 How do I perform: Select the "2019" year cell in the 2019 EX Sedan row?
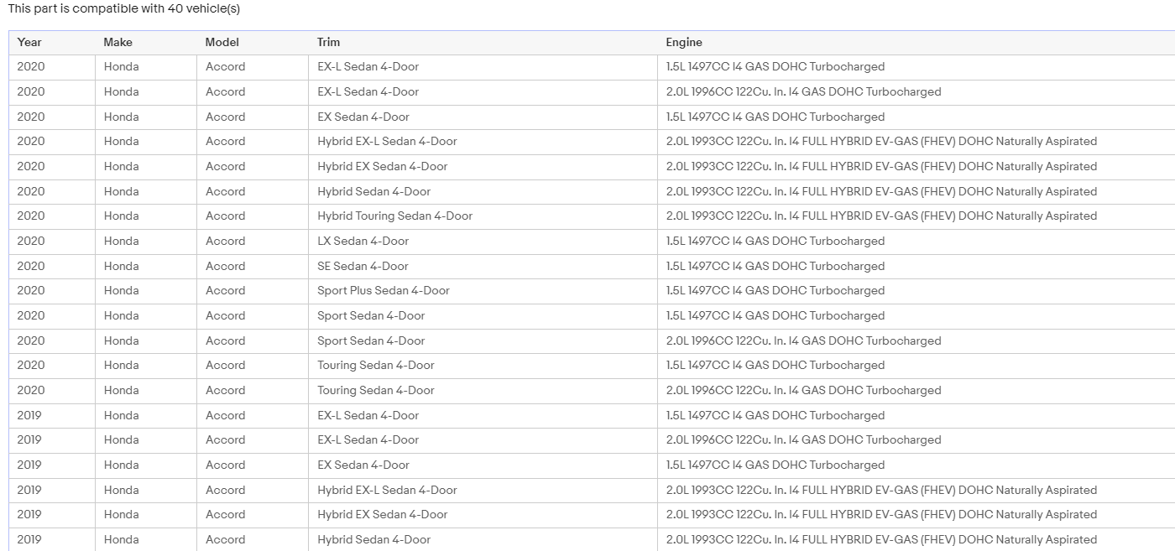point(52,465)
